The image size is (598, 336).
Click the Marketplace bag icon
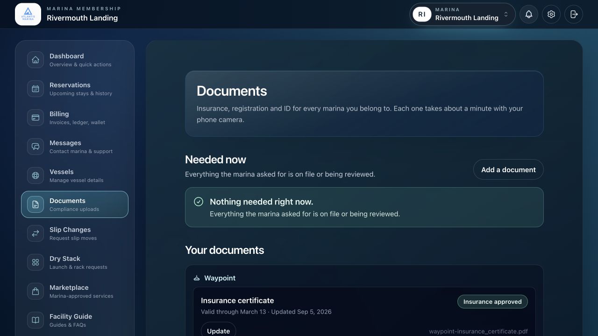point(36,291)
